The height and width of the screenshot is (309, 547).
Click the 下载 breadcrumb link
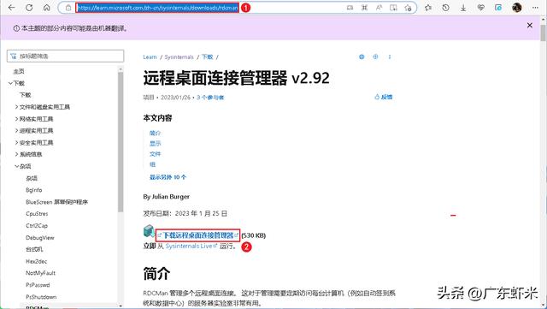pyautogui.click(x=207, y=57)
